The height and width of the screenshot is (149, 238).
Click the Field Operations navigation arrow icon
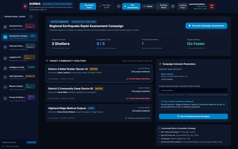(5, 77)
